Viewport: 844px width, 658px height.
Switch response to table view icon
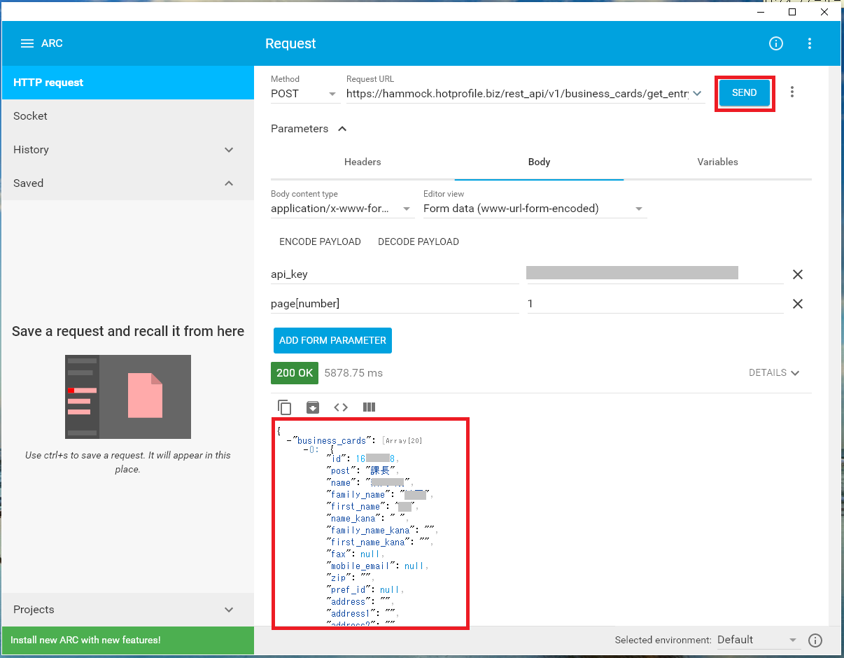point(370,407)
